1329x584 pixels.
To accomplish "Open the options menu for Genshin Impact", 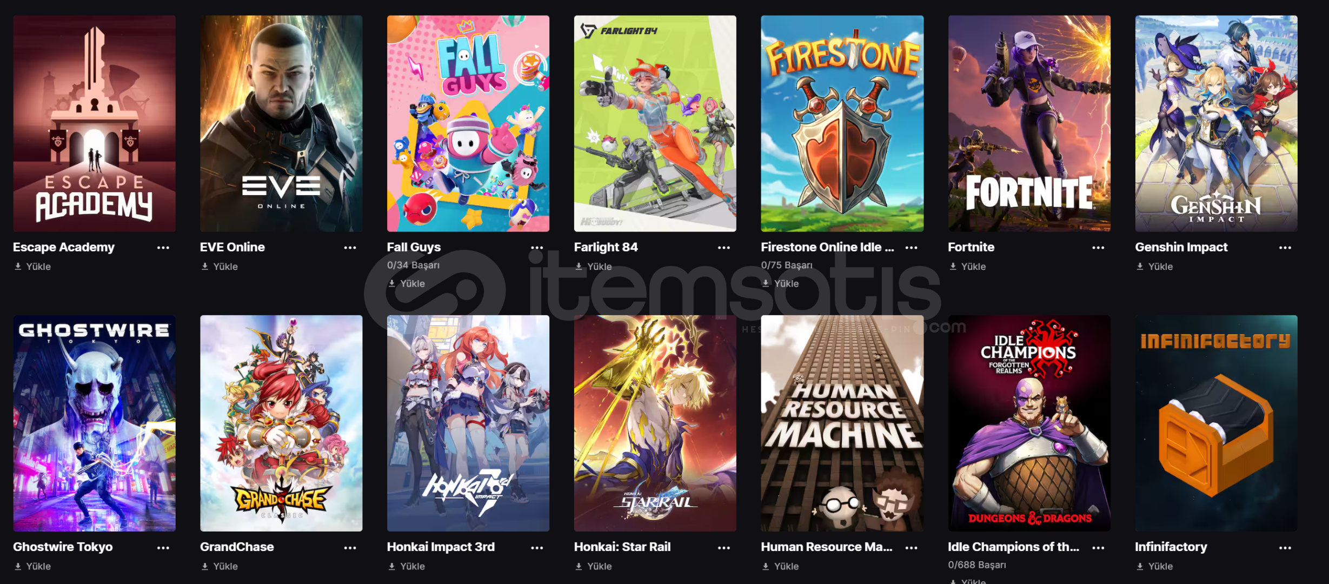I will [1285, 248].
